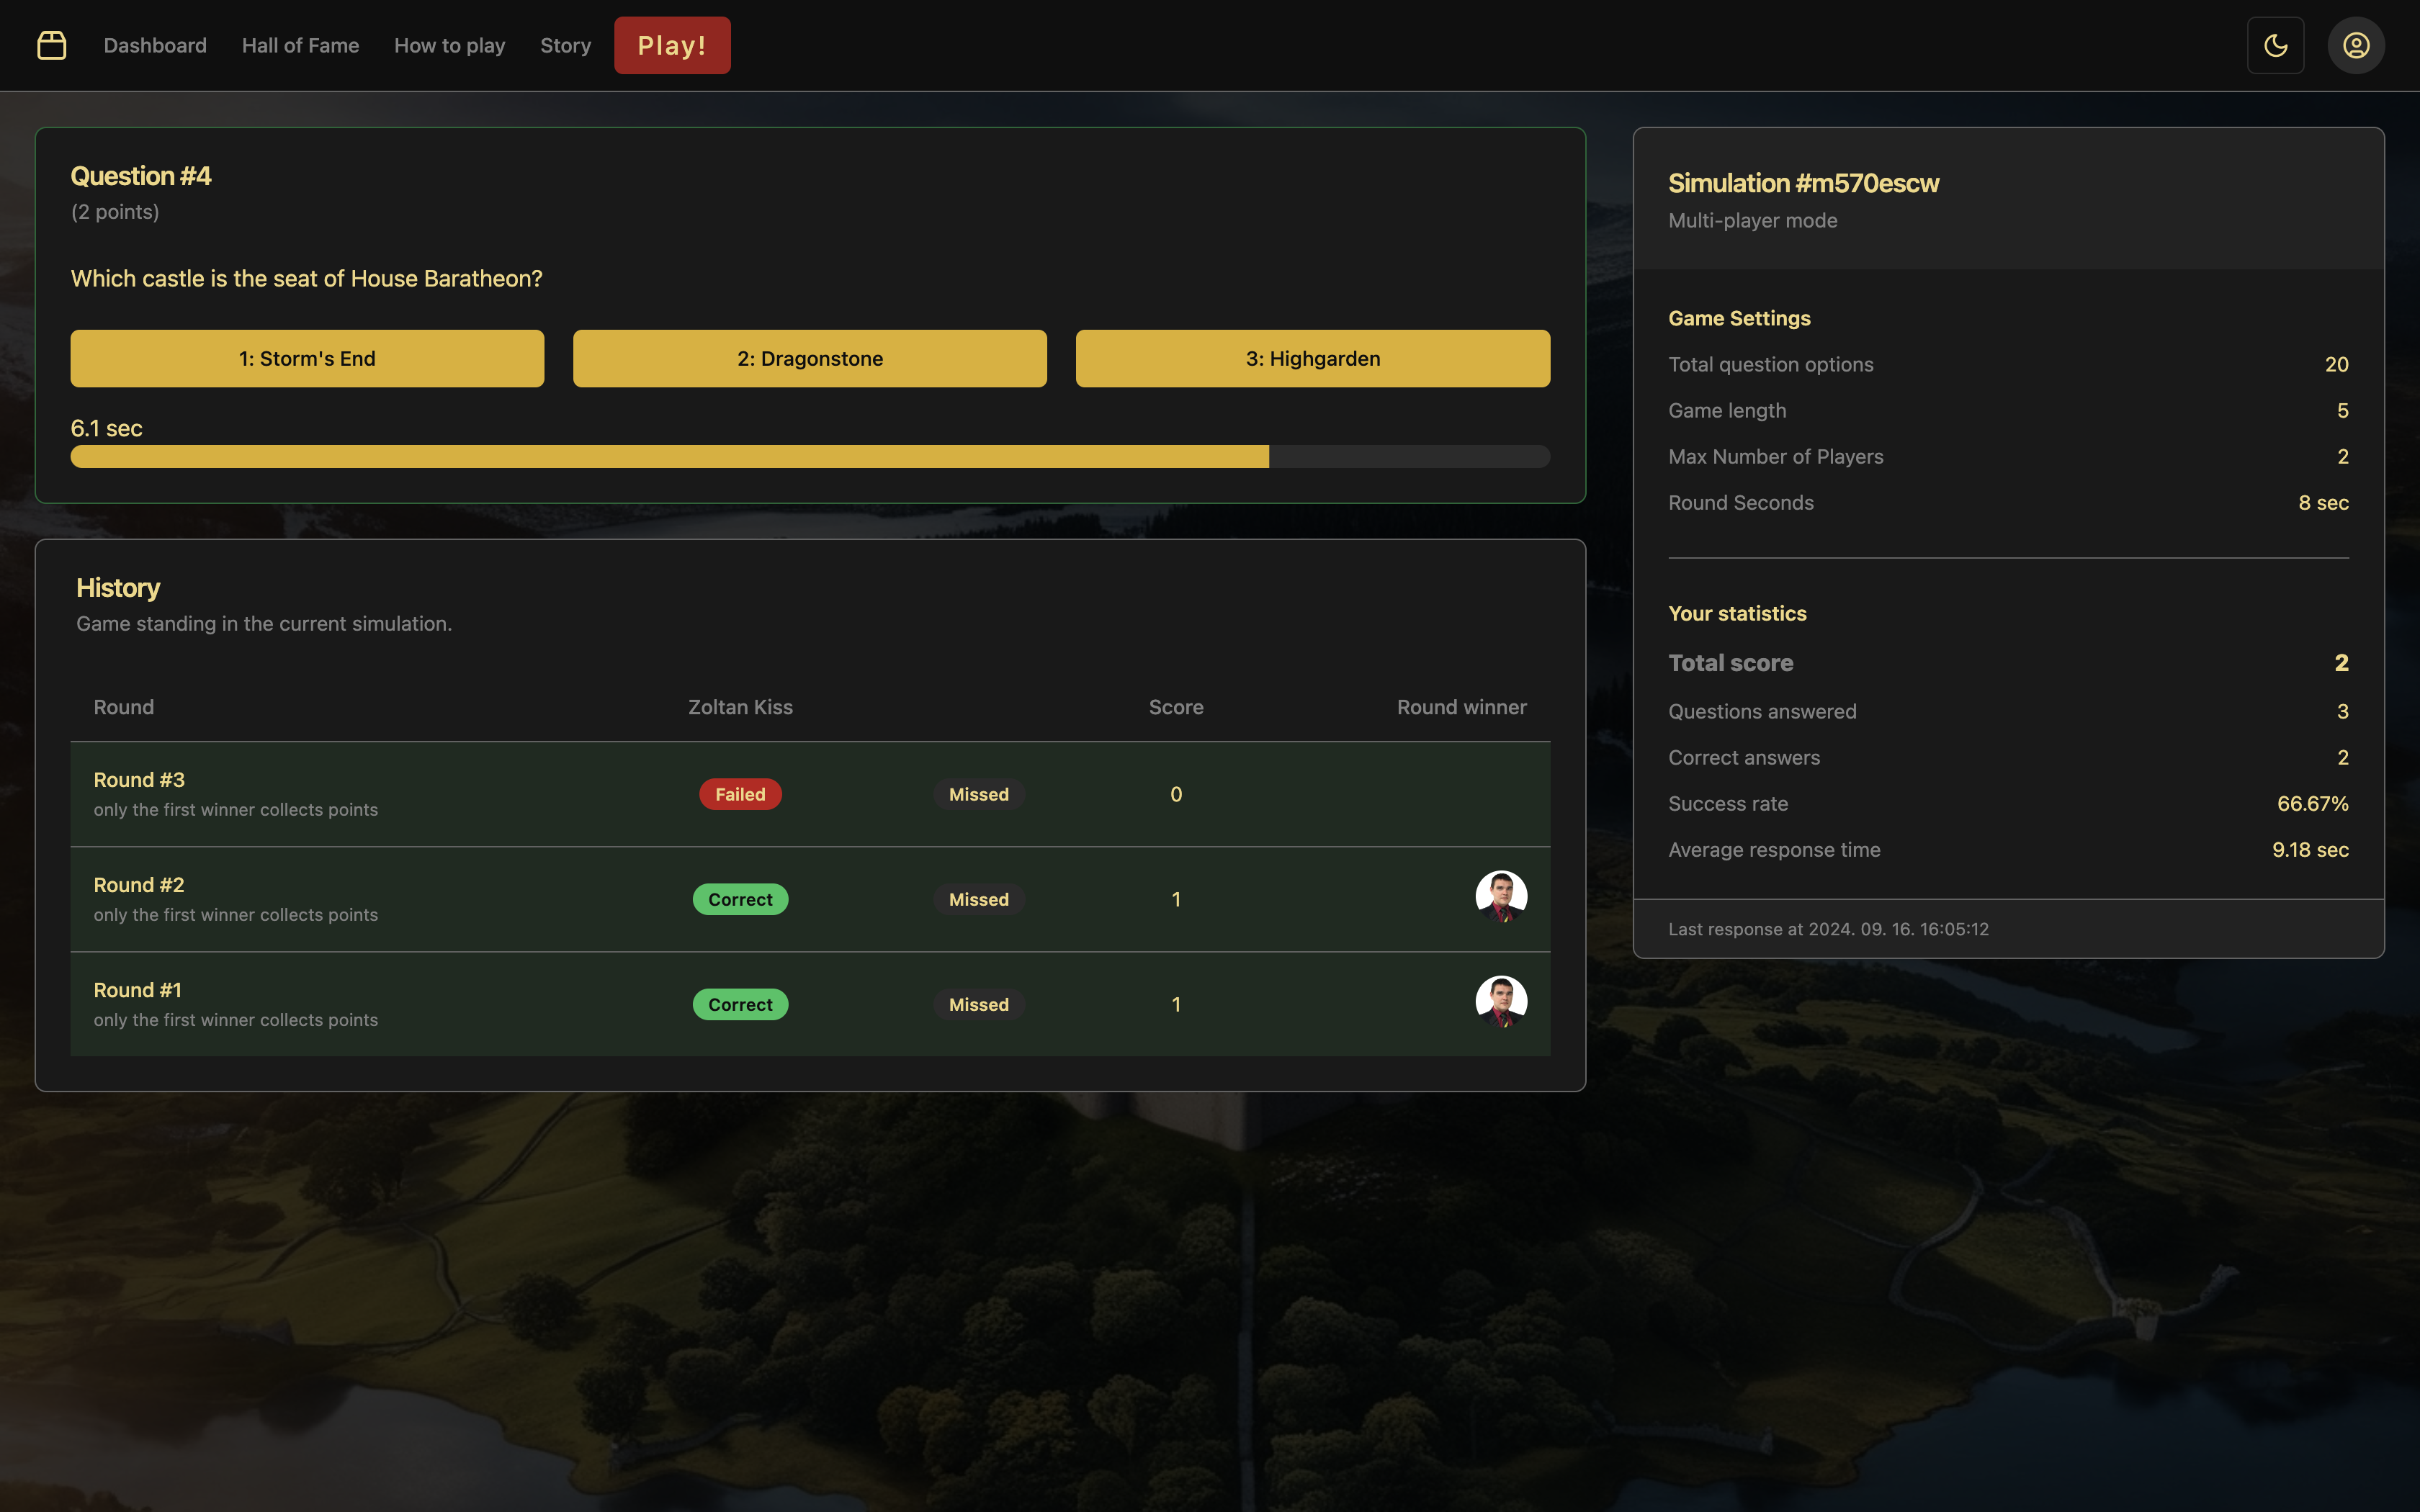Pick answer 3: Highgarden
This screenshot has width=2420, height=1512.
coord(1312,358)
